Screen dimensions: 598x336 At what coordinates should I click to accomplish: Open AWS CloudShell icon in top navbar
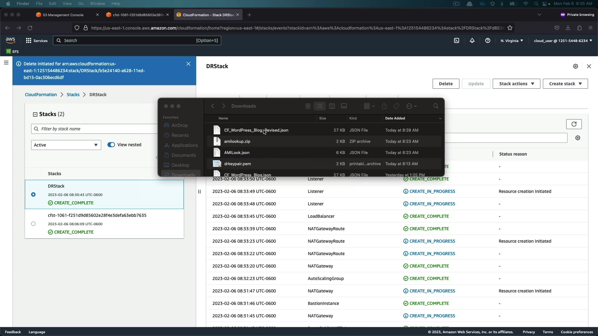pos(457,40)
